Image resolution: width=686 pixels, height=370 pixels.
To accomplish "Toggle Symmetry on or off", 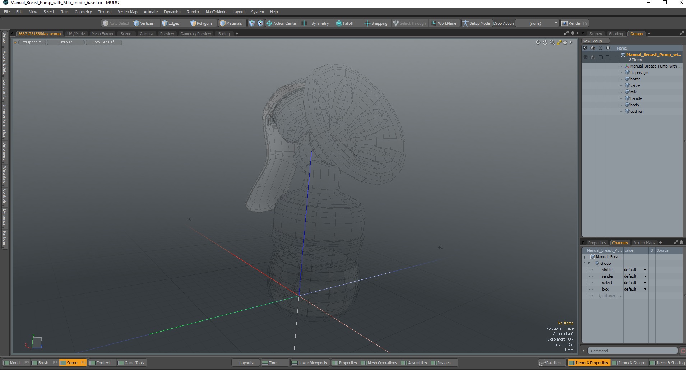I will click(x=316, y=23).
